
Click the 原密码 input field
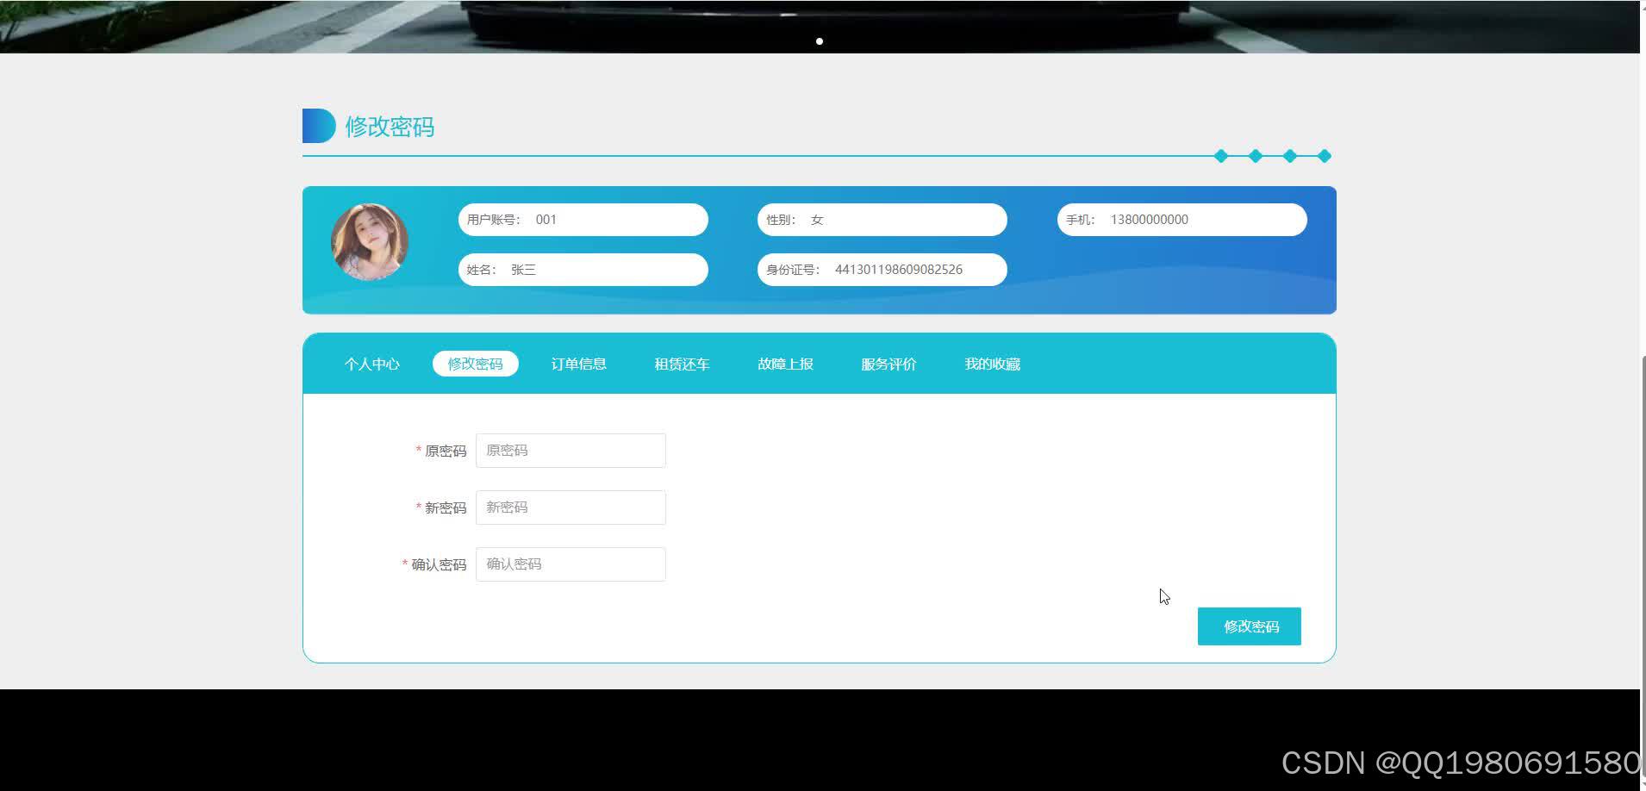click(570, 451)
